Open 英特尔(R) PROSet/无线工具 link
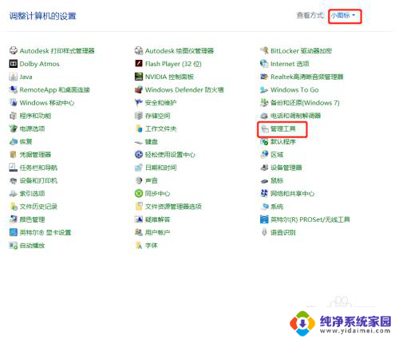Viewport: 399px width, 339px height. [x=310, y=219]
